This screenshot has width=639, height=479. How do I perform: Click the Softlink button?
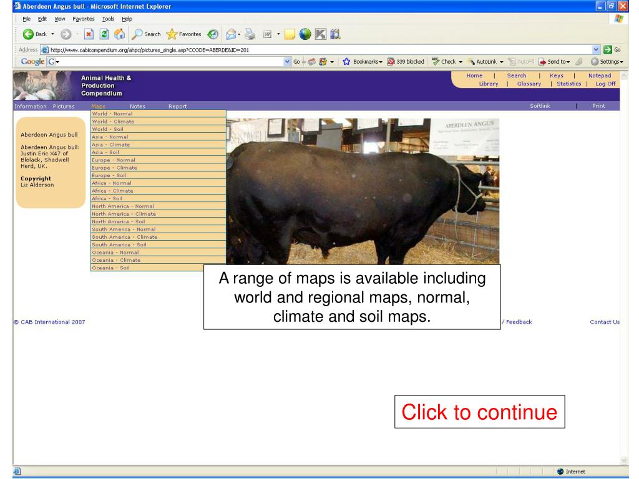pos(540,106)
